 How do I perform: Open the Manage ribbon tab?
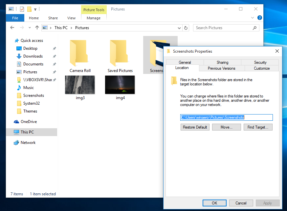94,18
